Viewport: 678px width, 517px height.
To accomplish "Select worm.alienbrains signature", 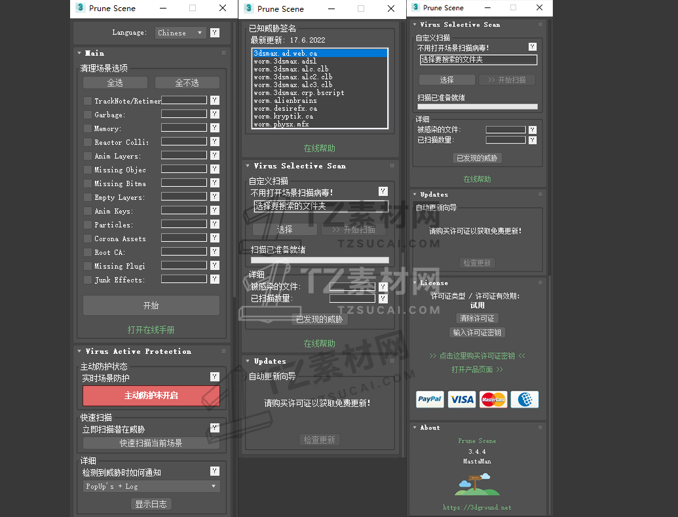I will (320, 100).
